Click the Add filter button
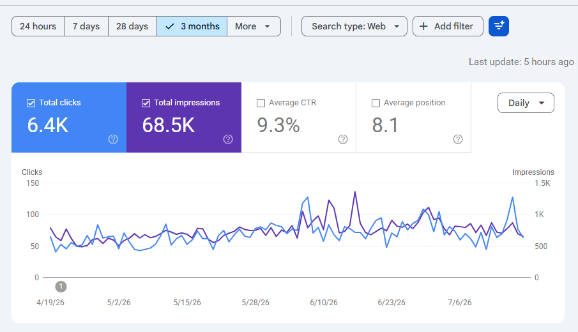 click(448, 26)
